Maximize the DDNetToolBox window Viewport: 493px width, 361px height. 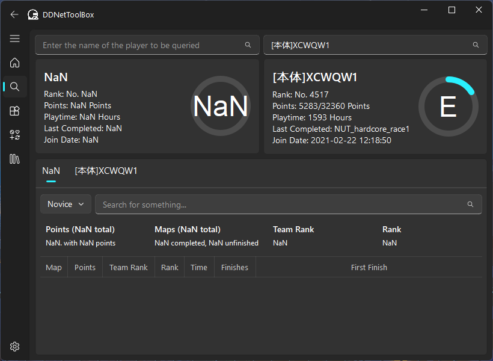(452, 10)
